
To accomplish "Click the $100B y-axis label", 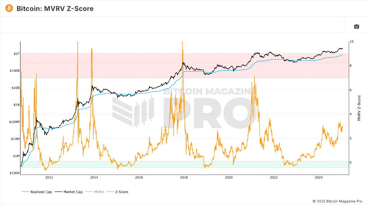I will (x=15, y=71).
